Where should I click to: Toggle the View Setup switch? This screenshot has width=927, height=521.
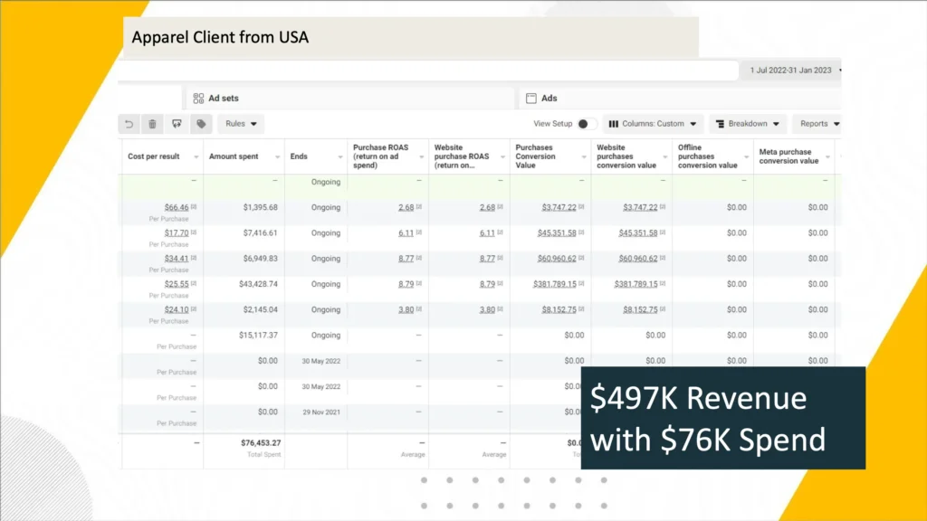pyautogui.click(x=587, y=124)
